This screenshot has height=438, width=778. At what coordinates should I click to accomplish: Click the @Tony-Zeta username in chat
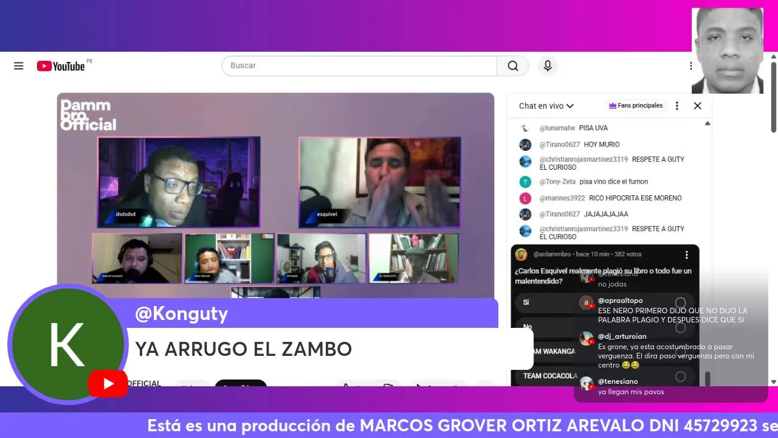click(x=557, y=182)
